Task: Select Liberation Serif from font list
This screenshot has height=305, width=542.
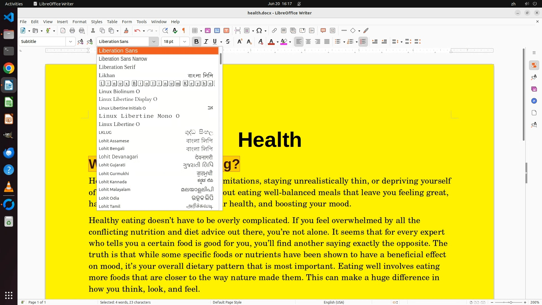Action: coord(117,67)
